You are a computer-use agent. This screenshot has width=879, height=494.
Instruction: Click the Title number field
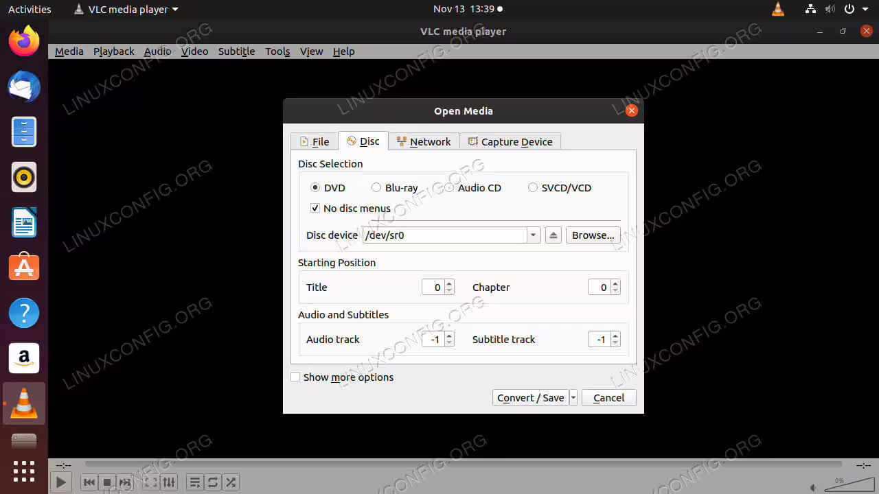pos(433,287)
